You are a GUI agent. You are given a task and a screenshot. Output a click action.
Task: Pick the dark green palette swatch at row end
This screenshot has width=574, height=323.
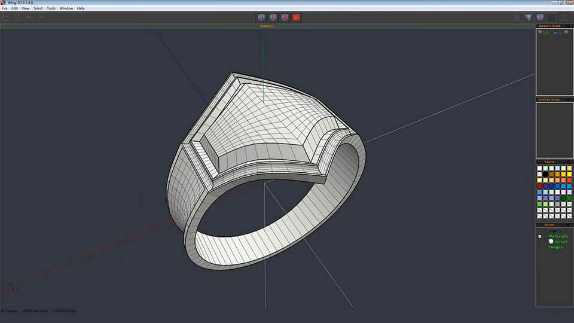tap(569, 198)
